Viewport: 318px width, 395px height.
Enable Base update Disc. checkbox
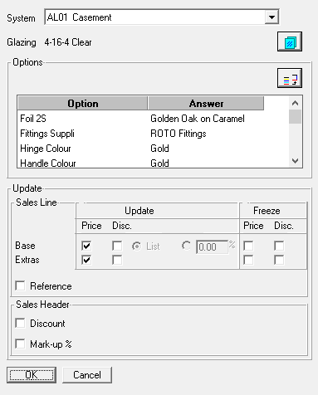[117, 246]
